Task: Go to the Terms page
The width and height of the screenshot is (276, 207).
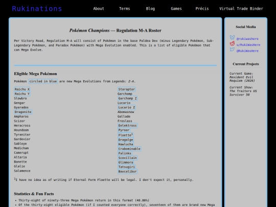Action: click(x=124, y=9)
